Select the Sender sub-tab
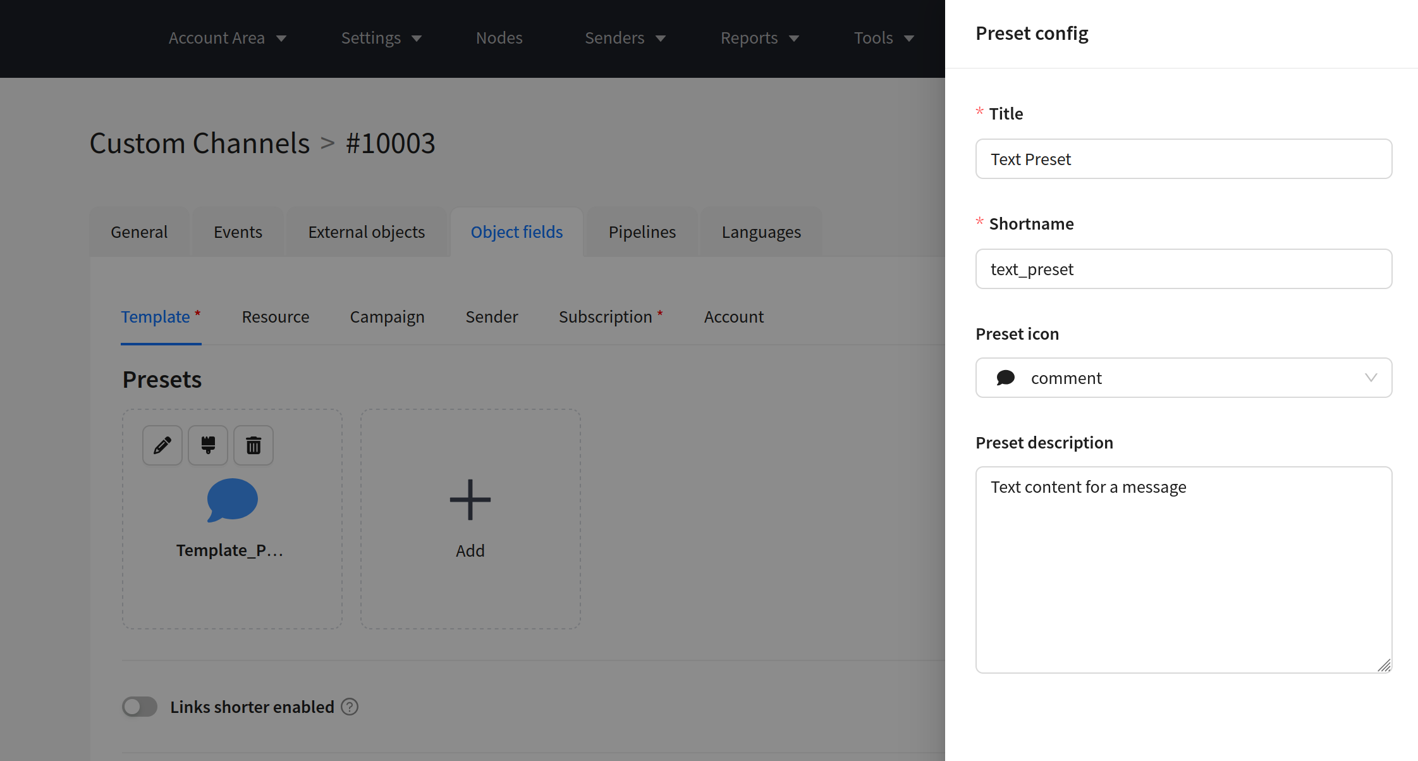1418x761 pixels. coord(492,317)
